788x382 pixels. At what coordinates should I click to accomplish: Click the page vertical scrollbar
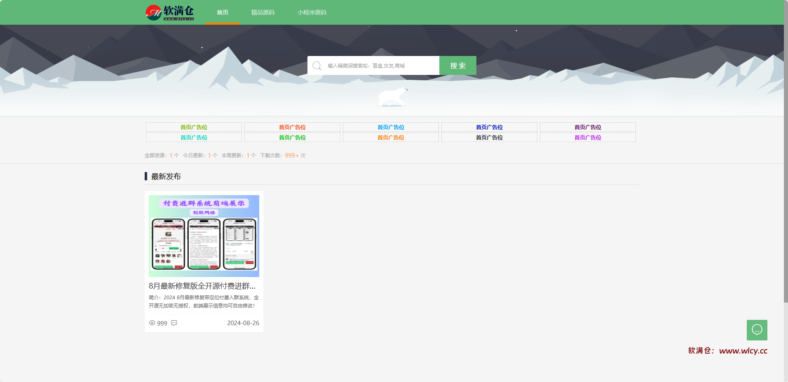point(786,151)
